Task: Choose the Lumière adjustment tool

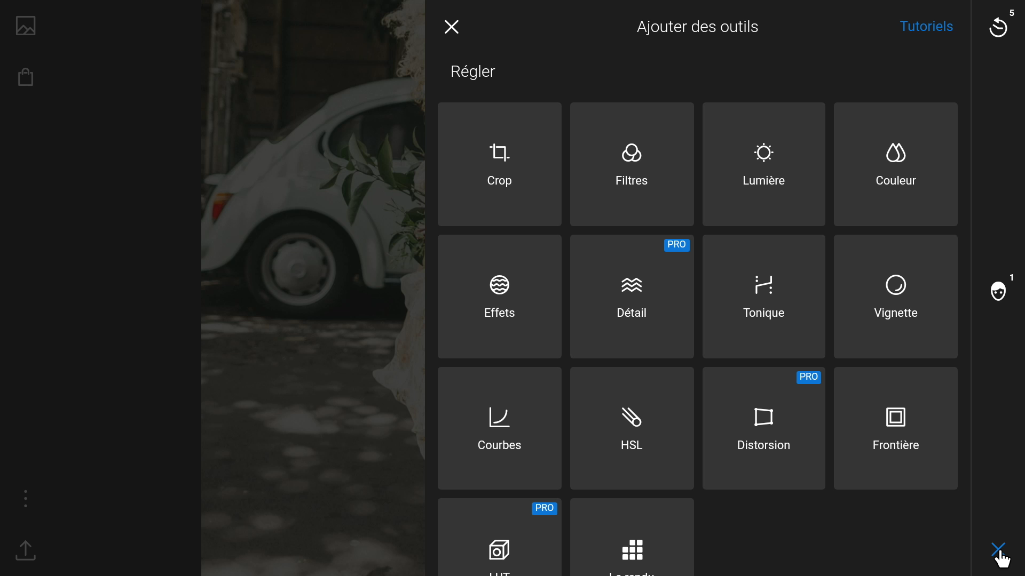Action: click(763, 164)
